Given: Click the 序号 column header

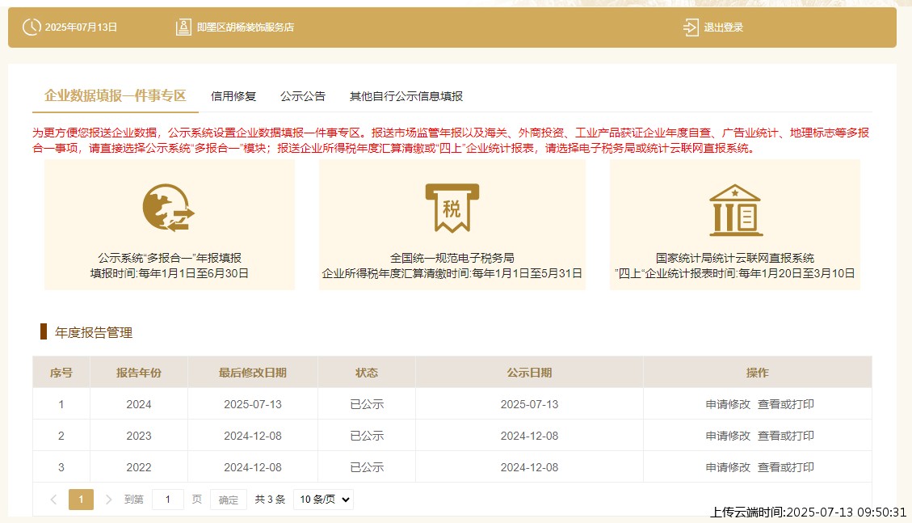Looking at the screenshot, I should click(61, 373).
